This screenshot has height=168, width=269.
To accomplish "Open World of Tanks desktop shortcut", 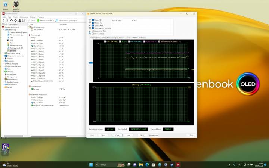I will click(x=16, y=6).
